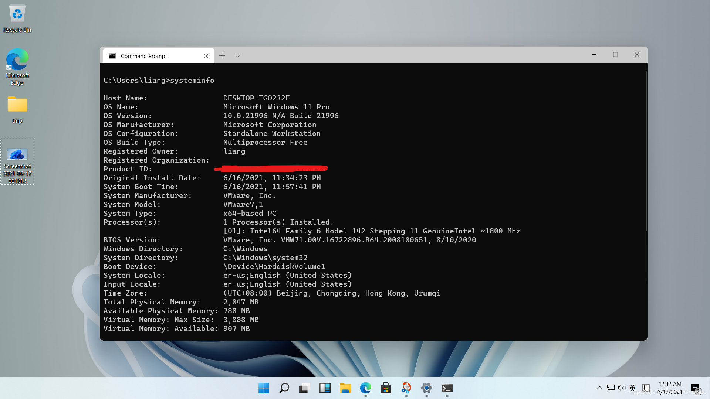Click OS version '10.0.21996 N/A Build 21996'
The width and height of the screenshot is (710, 399).
(281, 116)
